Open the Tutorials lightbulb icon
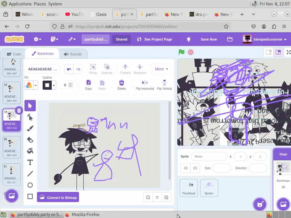The width and height of the screenshot is (291, 218). (x=189, y=39)
